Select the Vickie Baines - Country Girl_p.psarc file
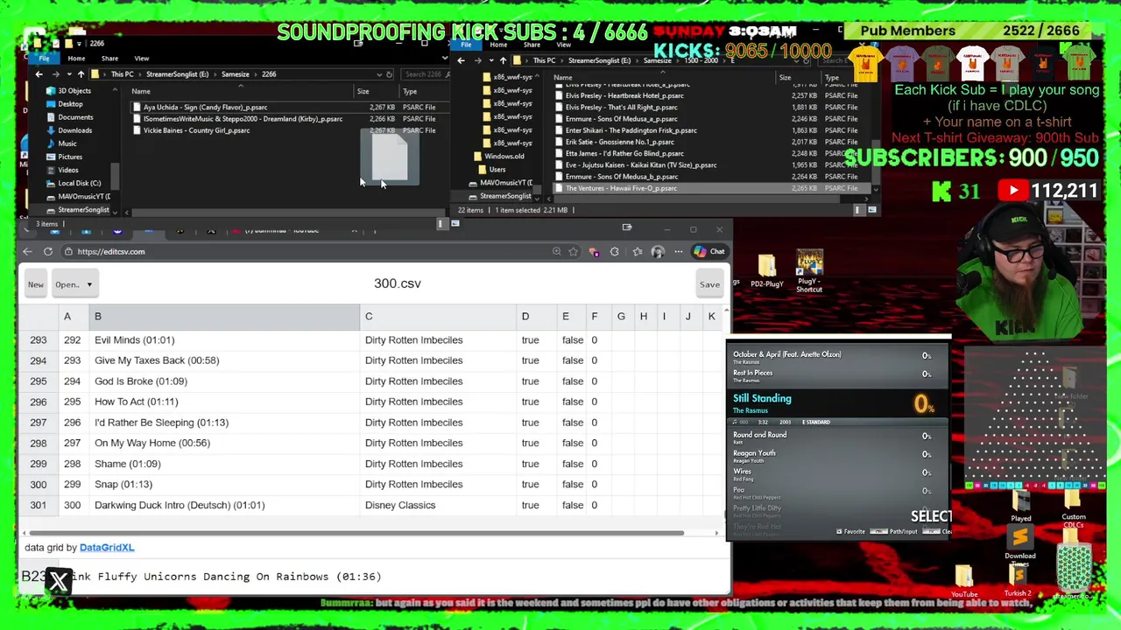The image size is (1121, 630). (196, 130)
